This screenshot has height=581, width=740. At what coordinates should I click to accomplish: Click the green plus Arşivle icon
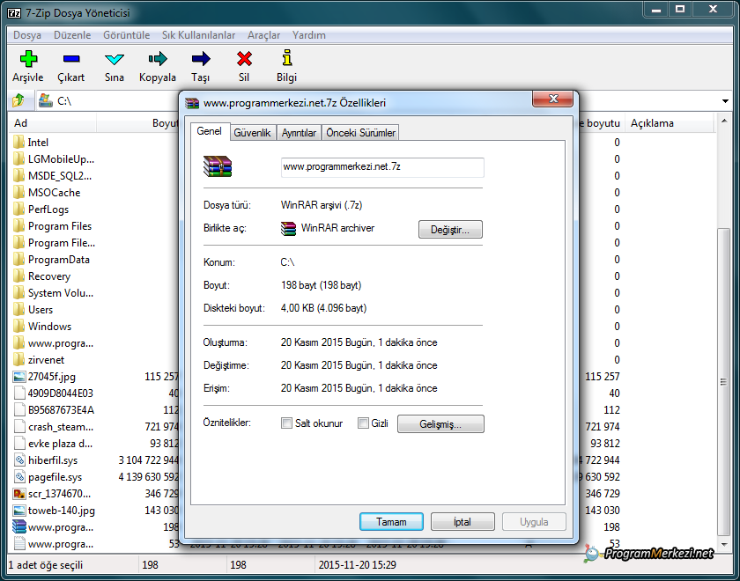point(28,59)
